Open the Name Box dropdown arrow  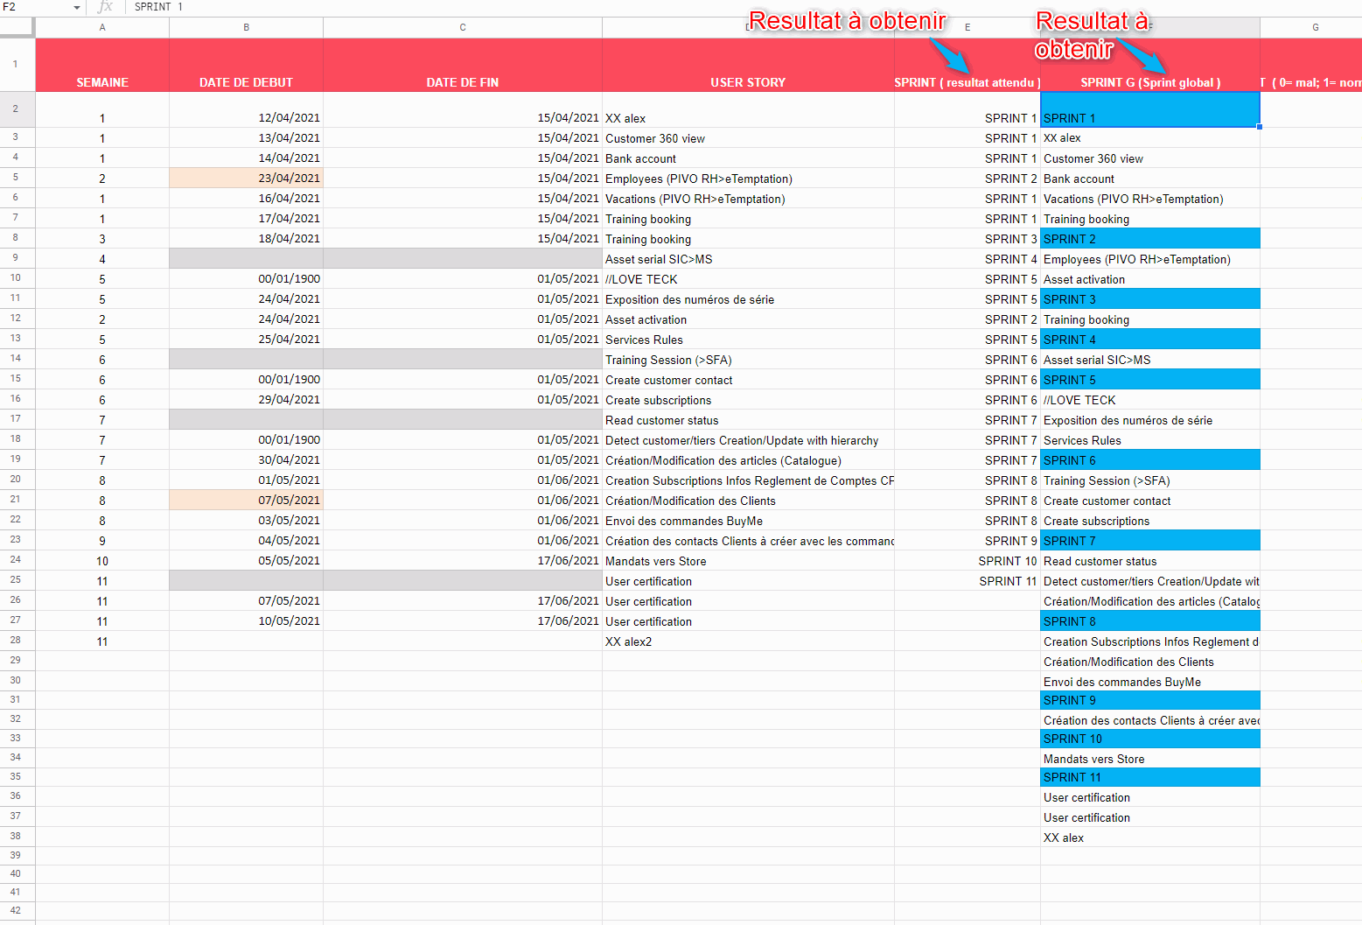pyautogui.click(x=77, y=7)
